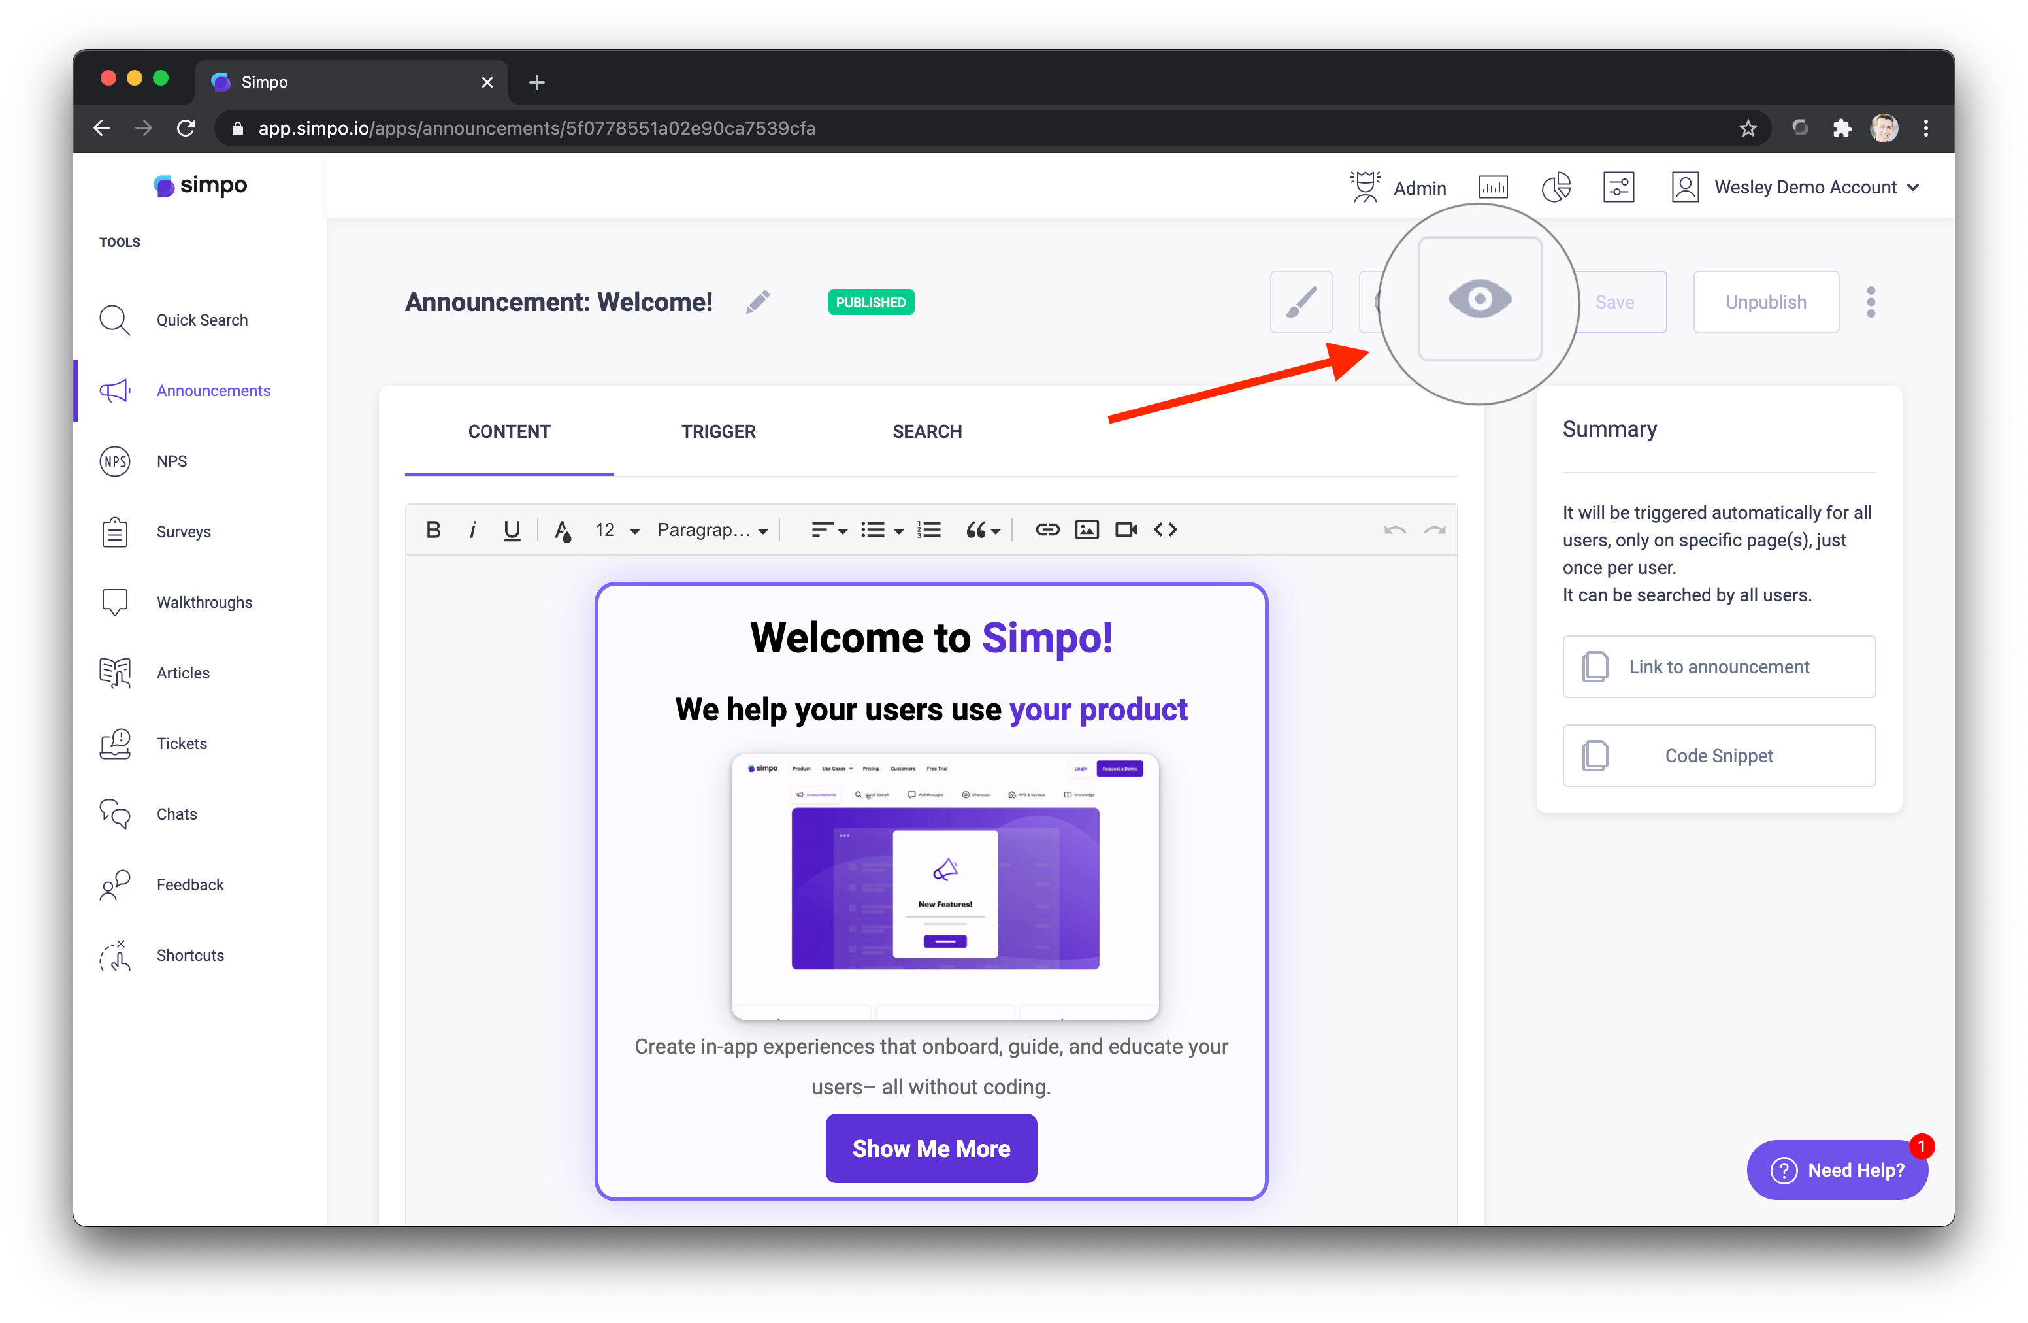Go back in browser history
Screen dimensions: 2028x1323
click(103, 129)
